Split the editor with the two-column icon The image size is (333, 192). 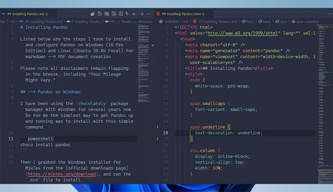point(121,14)
